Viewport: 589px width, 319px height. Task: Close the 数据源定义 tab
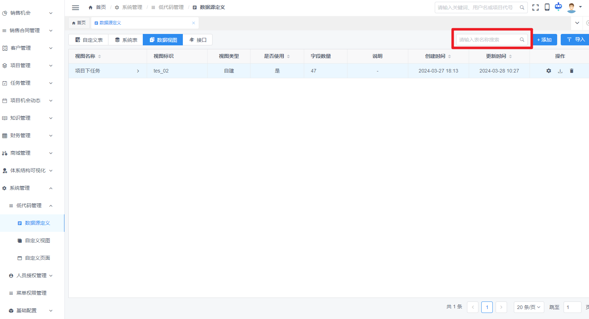(x=194, y=23)
